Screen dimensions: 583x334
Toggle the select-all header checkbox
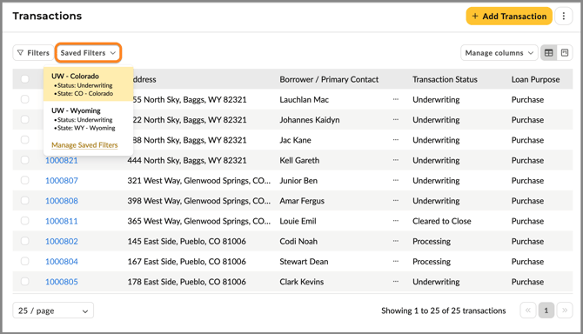click(25, 79)
